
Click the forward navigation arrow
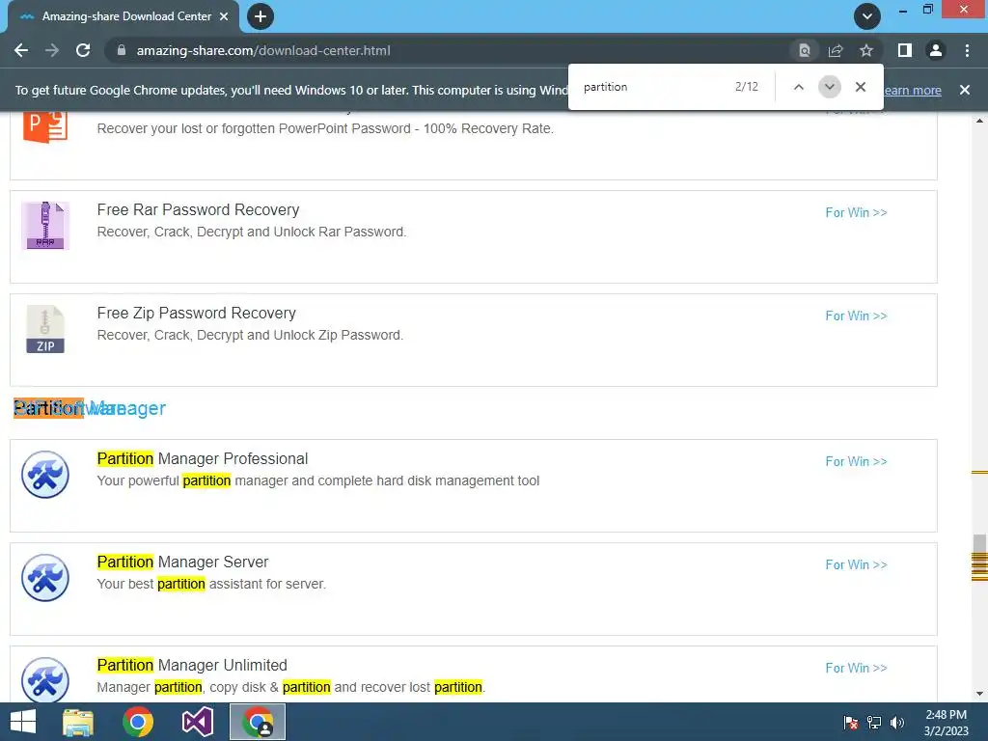coord(52,50)
